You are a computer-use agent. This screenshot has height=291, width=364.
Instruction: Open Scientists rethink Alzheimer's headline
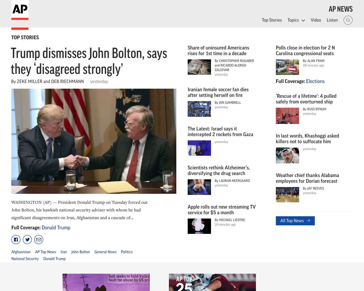(x=219, y=171)
